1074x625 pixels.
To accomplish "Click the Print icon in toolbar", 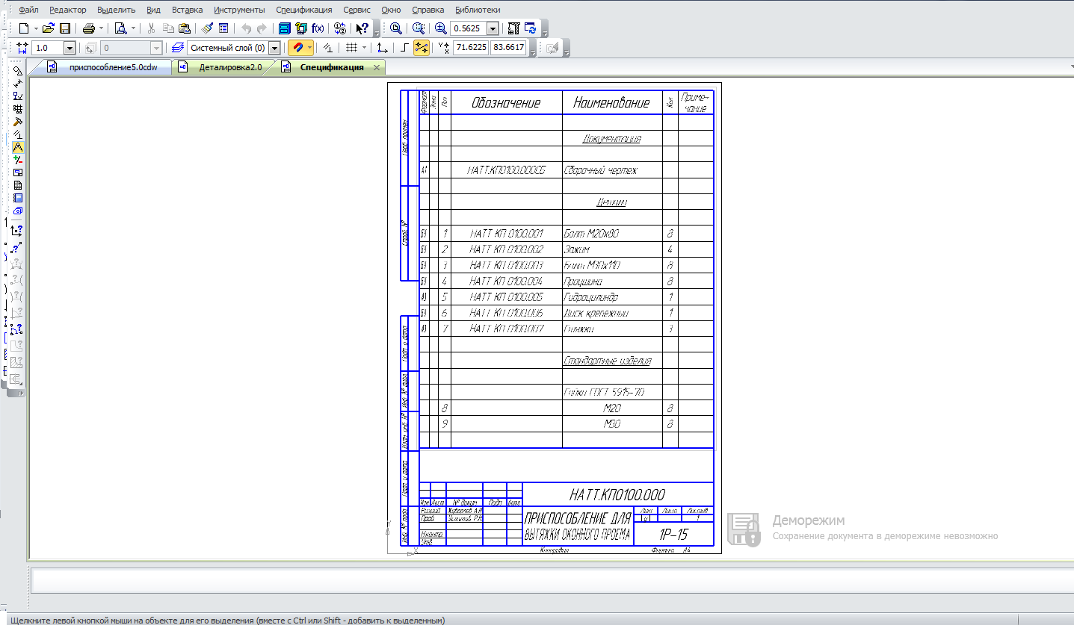I will click(x=88, y=28).
